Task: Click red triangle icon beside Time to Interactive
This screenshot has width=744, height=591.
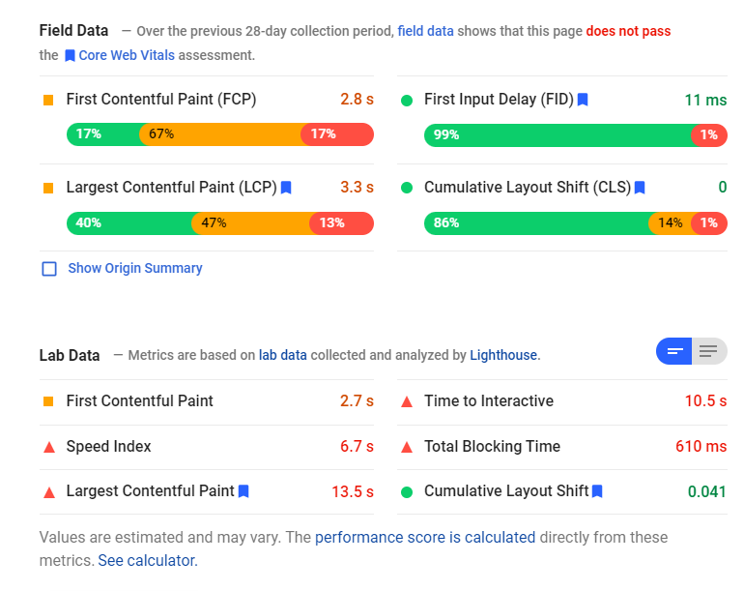Action: click(x=407, y=401)
